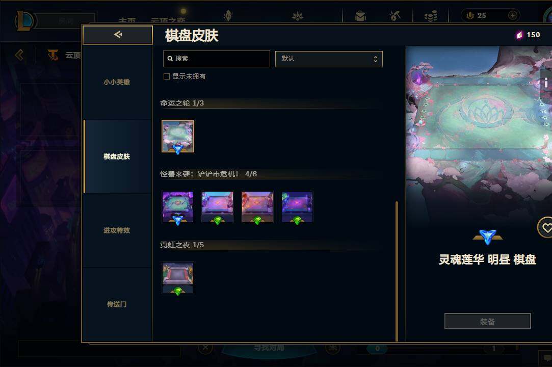Enable the 显示未拥有 checkbox
This screenshot has height=367, width=552.
167,76
